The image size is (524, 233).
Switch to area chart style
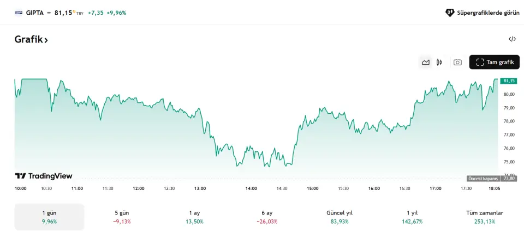click(426, 62)
